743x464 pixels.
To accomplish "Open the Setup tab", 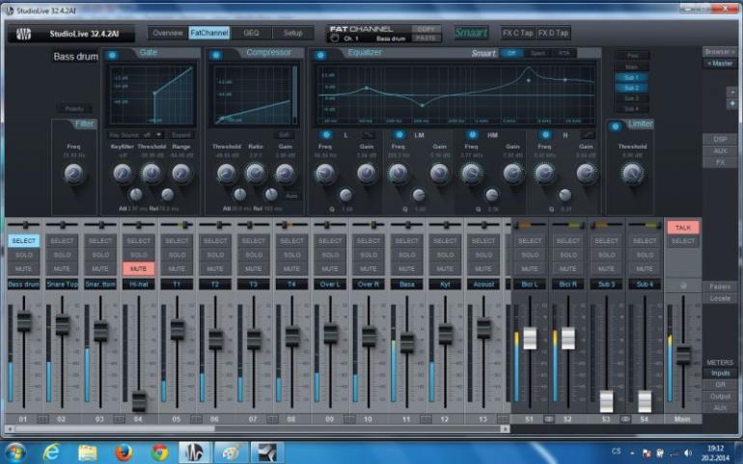I will pyautogui.click(x=292, y=33).
